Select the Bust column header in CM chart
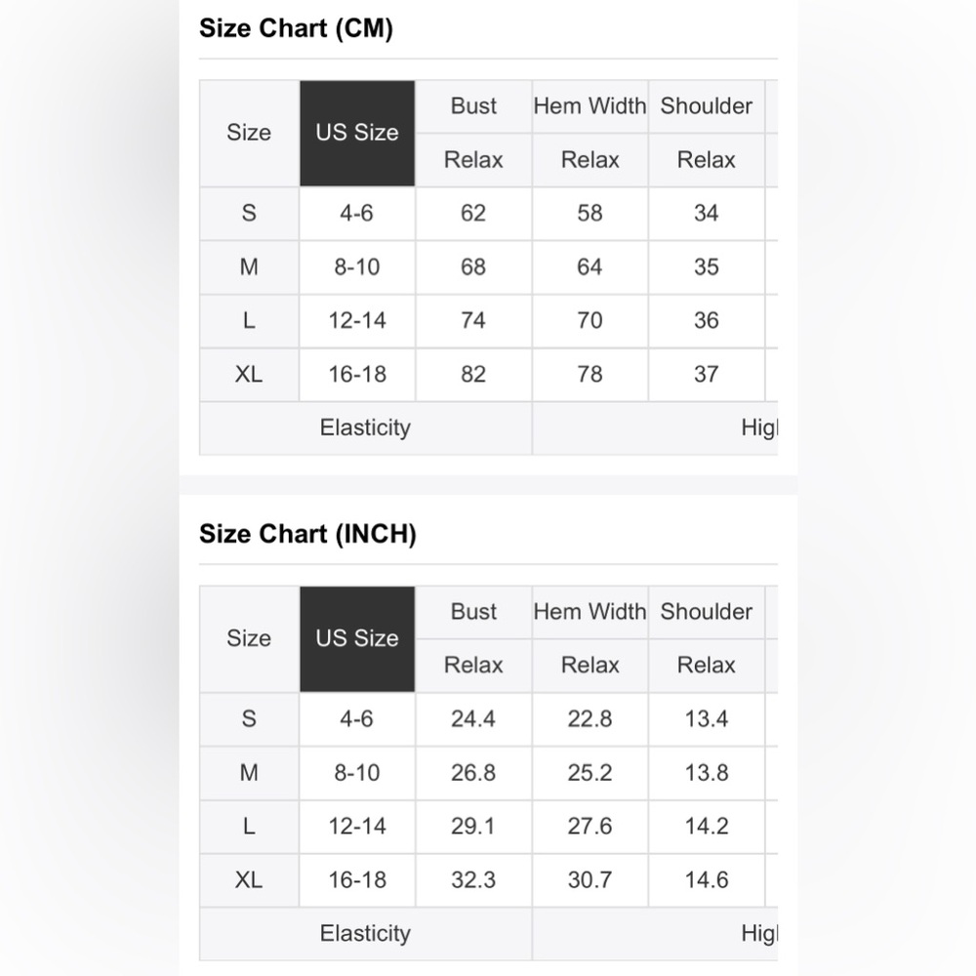The image size is (976, 976). pos(473,106)
